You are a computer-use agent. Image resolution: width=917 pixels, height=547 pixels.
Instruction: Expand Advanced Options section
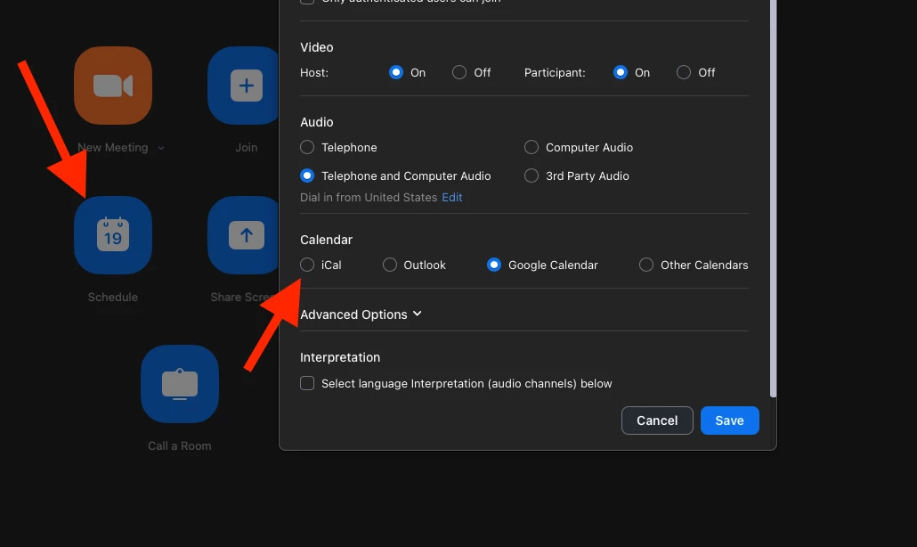[x=361, y=314]
